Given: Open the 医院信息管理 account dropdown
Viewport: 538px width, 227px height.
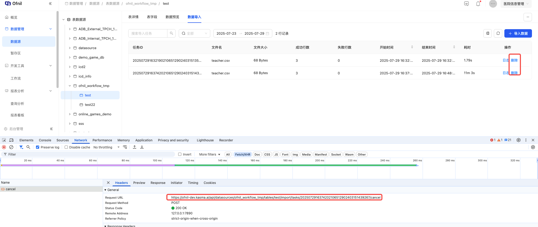Looking at the screenshot, I should coord(516,4).
